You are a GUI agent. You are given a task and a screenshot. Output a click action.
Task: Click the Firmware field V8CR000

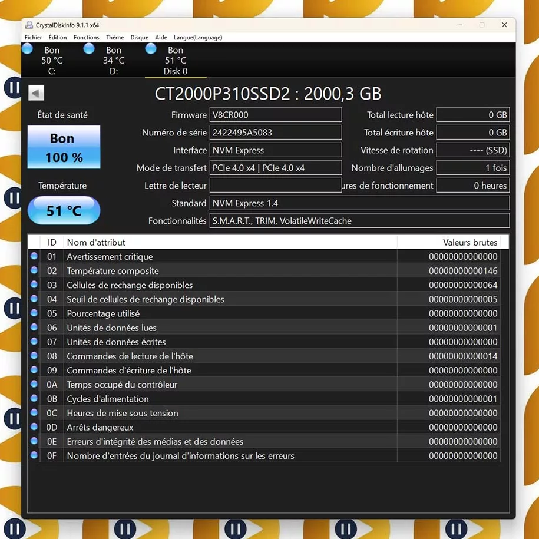pyautogui.click(x=276, y=115)
